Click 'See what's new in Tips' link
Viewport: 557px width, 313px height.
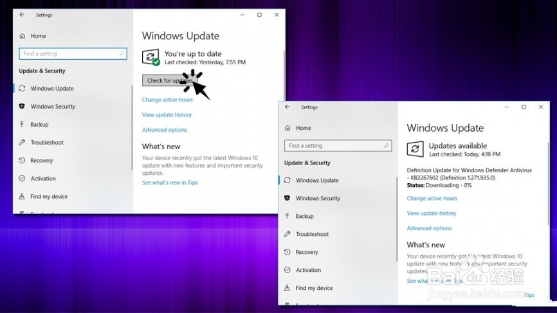click(170, 183)
